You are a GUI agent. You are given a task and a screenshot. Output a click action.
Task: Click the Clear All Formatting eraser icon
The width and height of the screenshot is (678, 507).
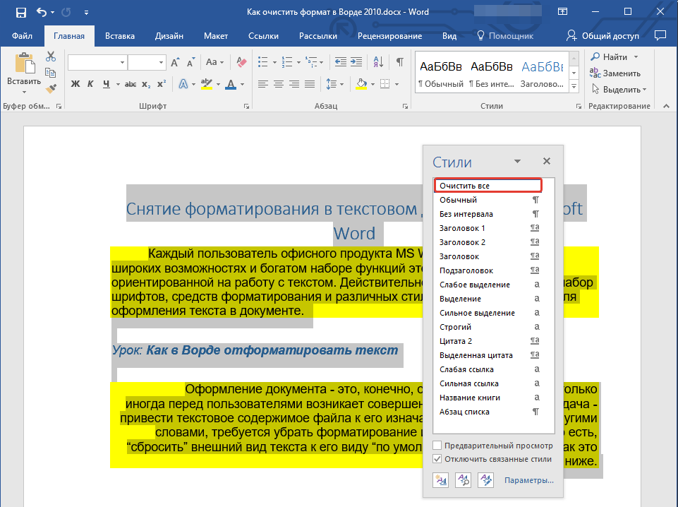click(241, 62)
